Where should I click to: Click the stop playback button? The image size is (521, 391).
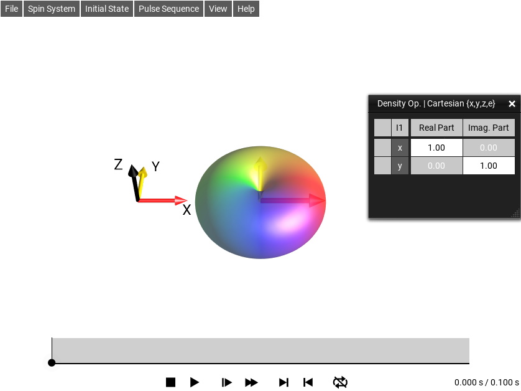(170, 382)
